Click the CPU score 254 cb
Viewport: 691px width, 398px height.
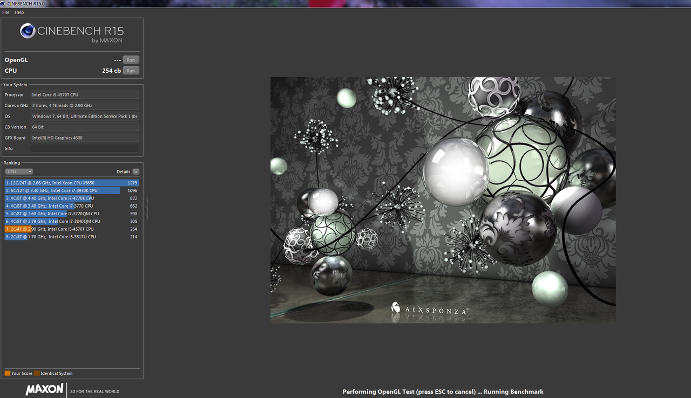(x=111, y=71)
